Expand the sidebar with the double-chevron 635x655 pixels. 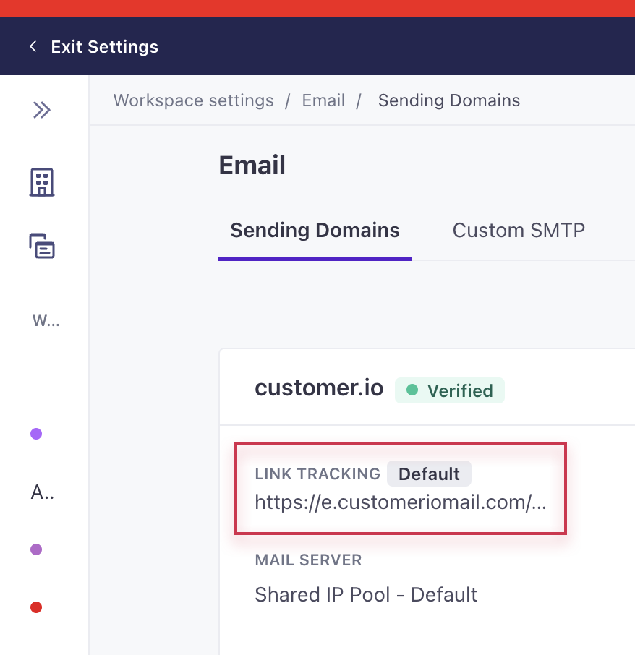point(42,110)
